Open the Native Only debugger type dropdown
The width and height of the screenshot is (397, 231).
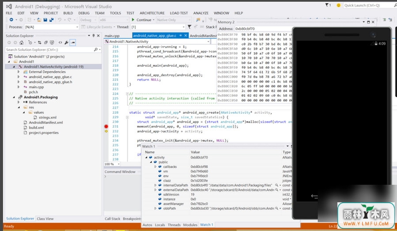click(189, 20)
